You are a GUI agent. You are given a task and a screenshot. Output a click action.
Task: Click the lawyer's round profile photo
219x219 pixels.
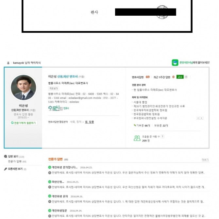coord(24,87)
